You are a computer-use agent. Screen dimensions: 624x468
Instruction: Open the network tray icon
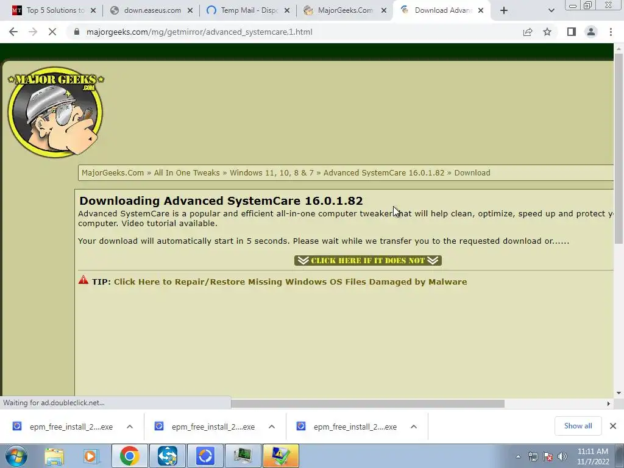click(533, 456)
